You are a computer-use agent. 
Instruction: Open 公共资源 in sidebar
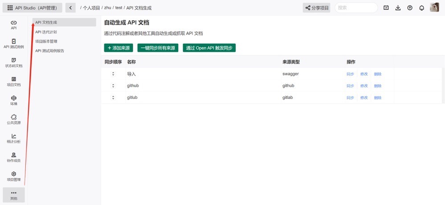[13, 119]
